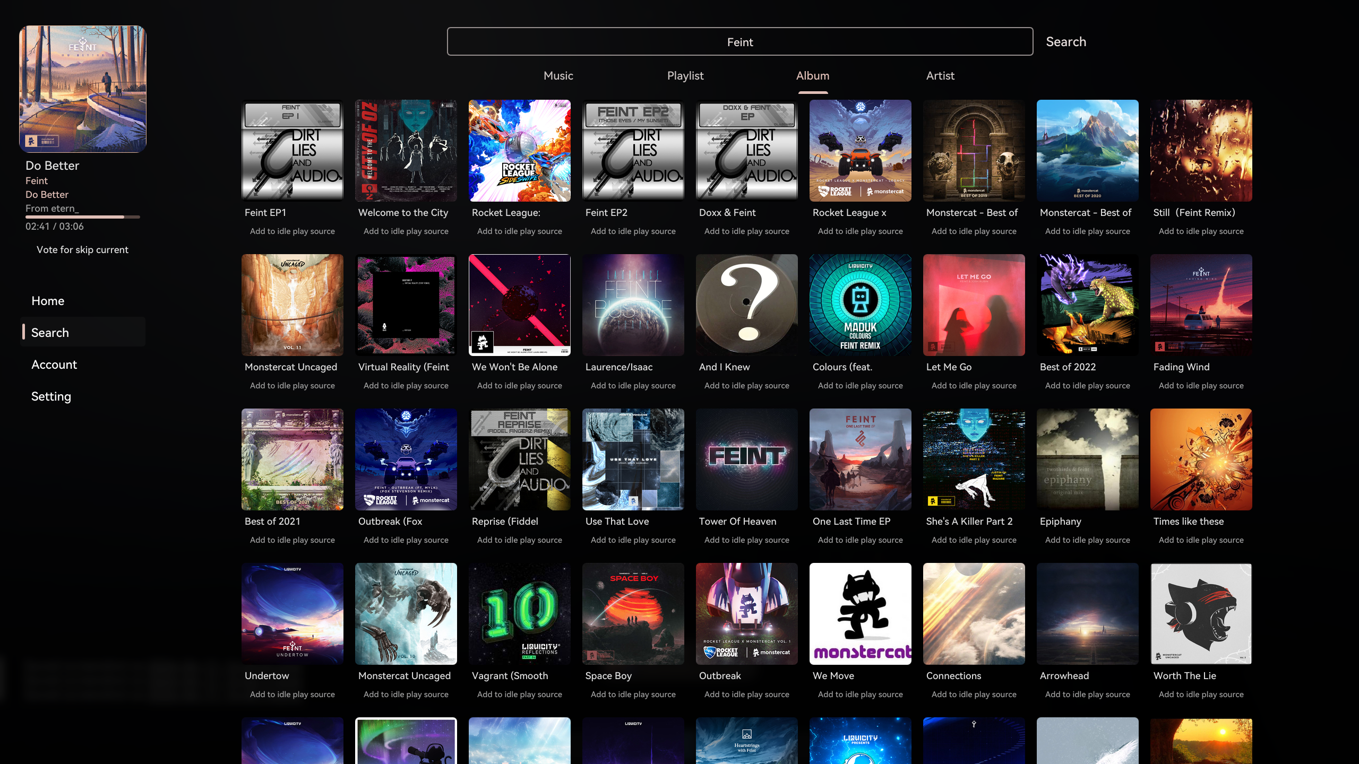Open the And I Knew question-mark cover

pyautogui.click(x=747, y=305)
